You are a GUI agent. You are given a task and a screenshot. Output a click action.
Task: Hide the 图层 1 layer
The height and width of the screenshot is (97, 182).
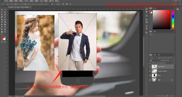click(150, 75)
